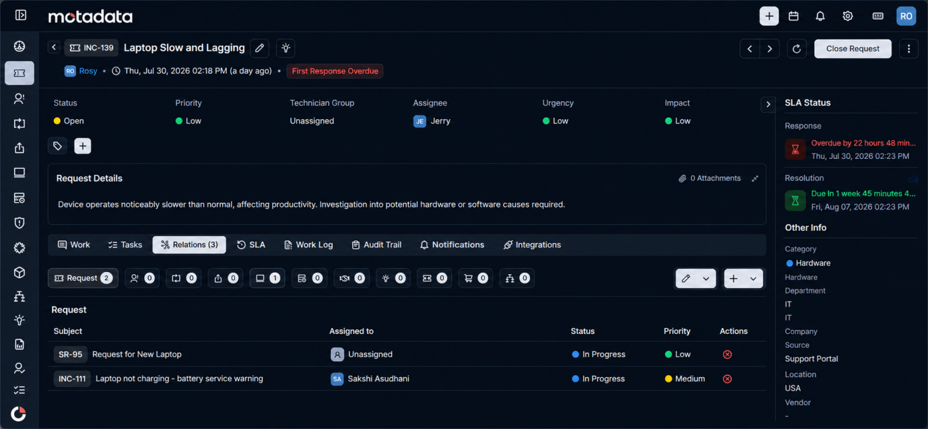
Task: Switch to the Tasks tab
Action: tap(125, 245)
